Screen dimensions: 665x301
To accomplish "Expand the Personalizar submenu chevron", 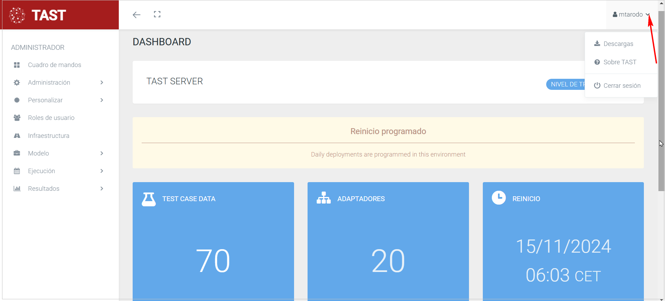I will pyautogui.click(x=102, y=100).
